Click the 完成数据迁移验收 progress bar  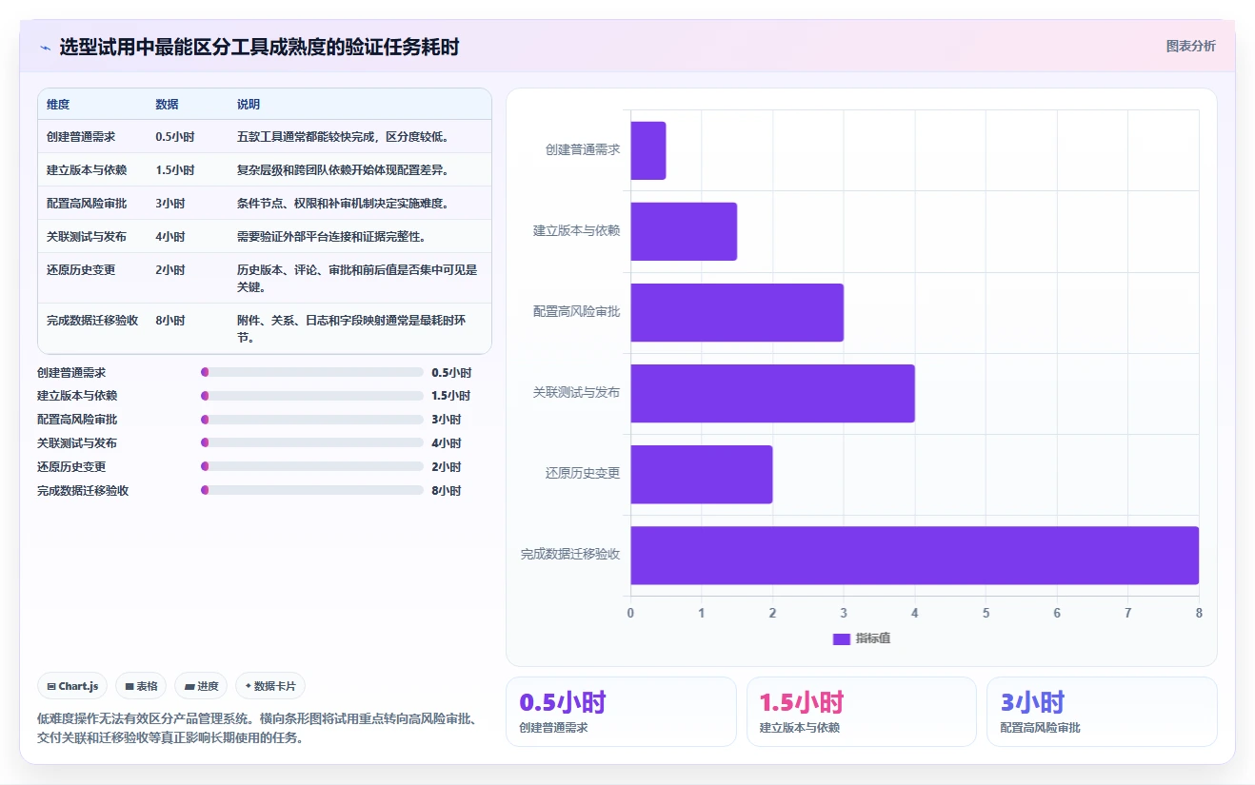click(312, 490)
